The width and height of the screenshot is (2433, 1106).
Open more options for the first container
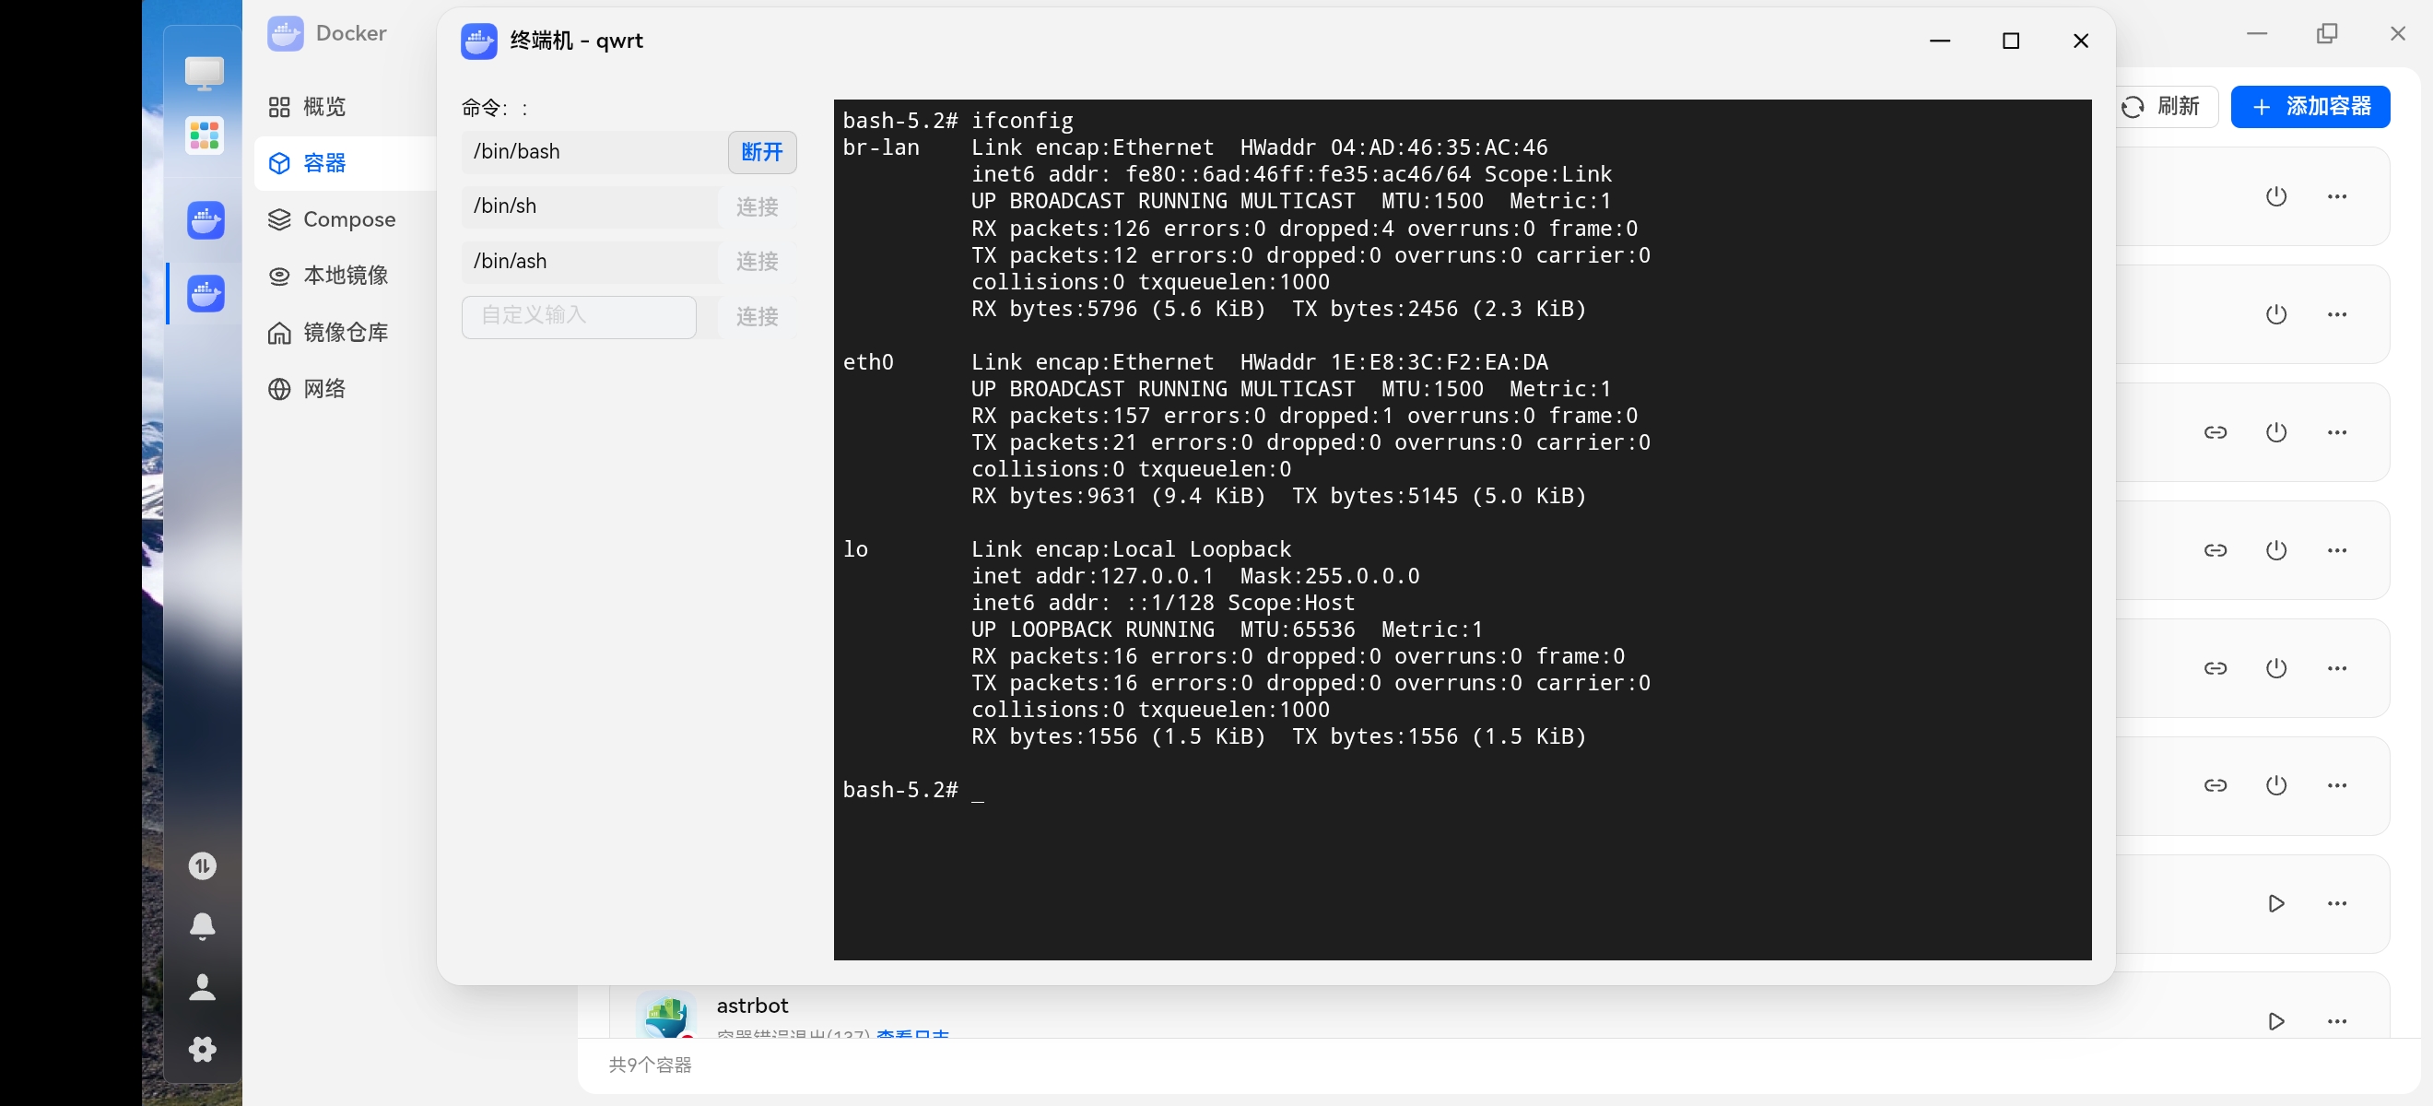[2336, 196]
